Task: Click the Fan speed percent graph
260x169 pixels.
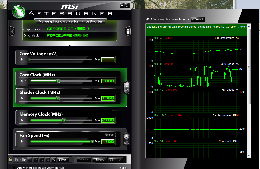Action: [196, 102]
